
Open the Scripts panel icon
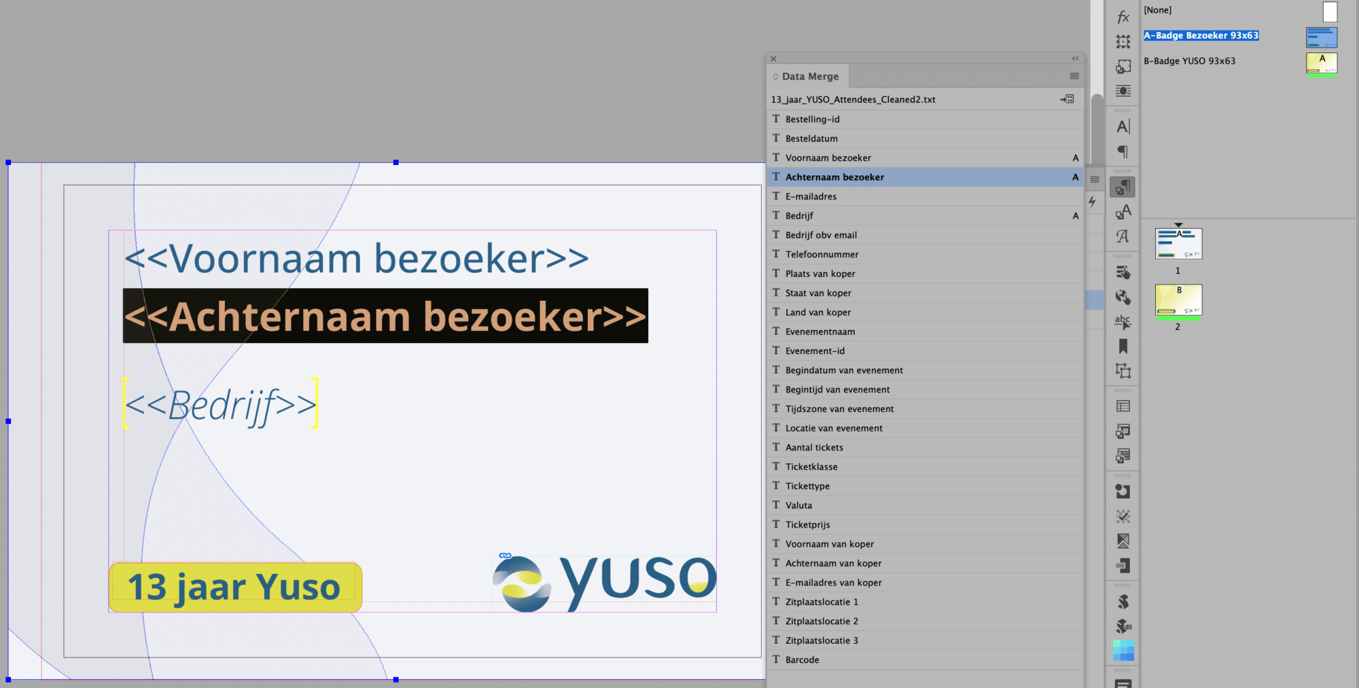tap(1122, 600)
